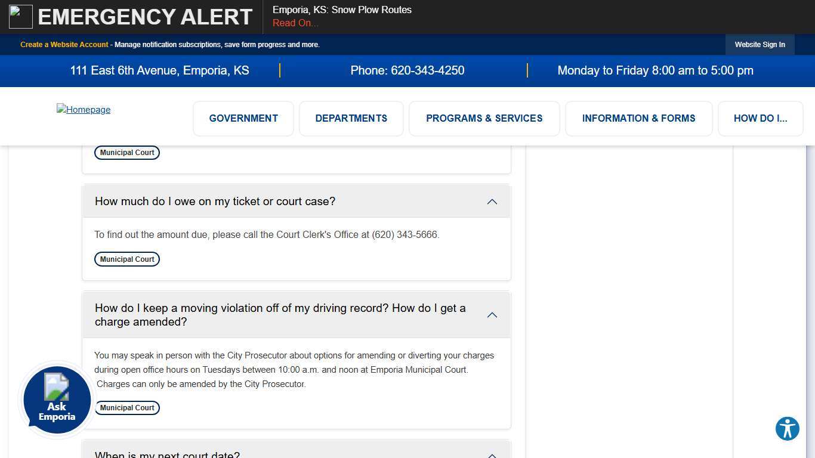Open the Ask Emporia chat bubble

[57, 400]
